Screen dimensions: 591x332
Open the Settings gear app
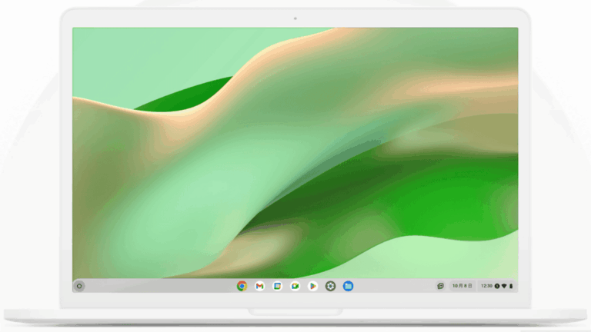[x=330, y=286]
